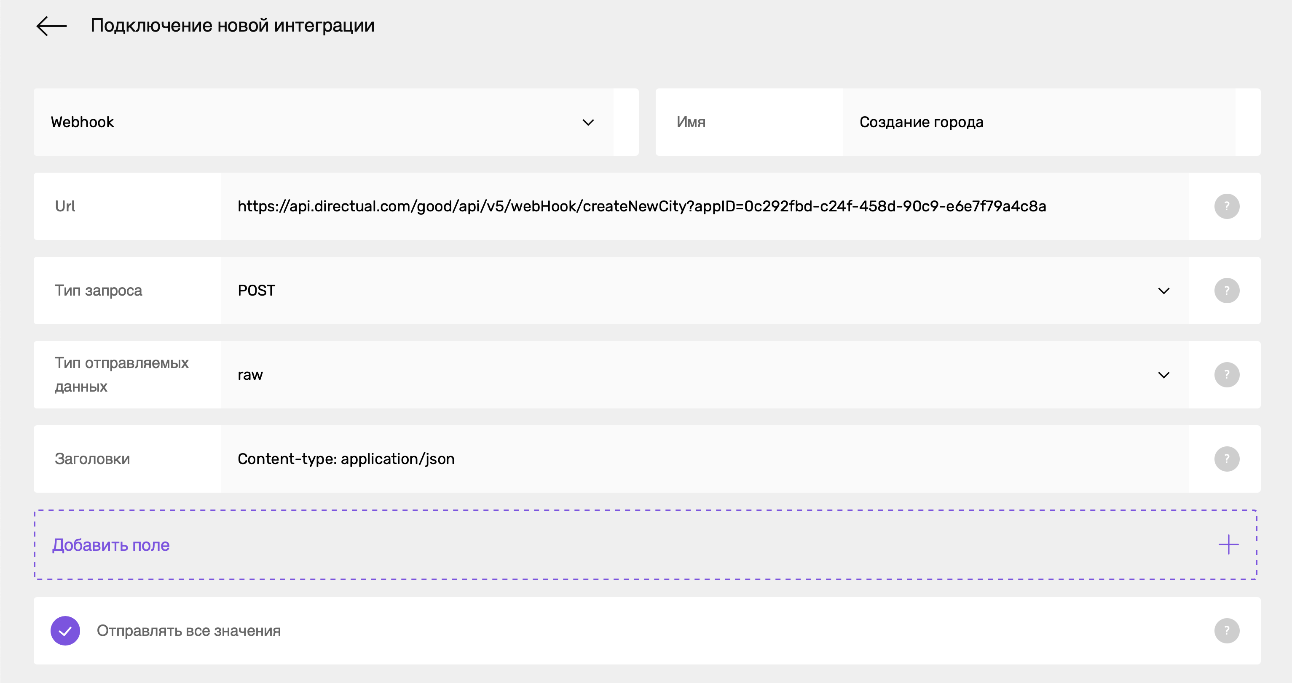Edit the Заголовки Content-type field
The width and height of the screenshot is (1292, 683).
[704, 459]
